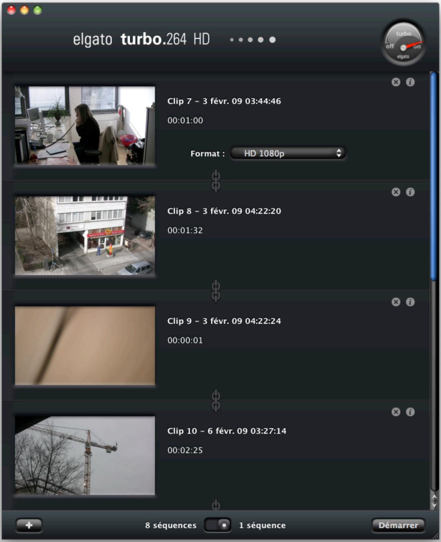This screenshot has width=441, height=542.
Task: Click the scrollbar up arrow
Action: (x=434, y=497)
